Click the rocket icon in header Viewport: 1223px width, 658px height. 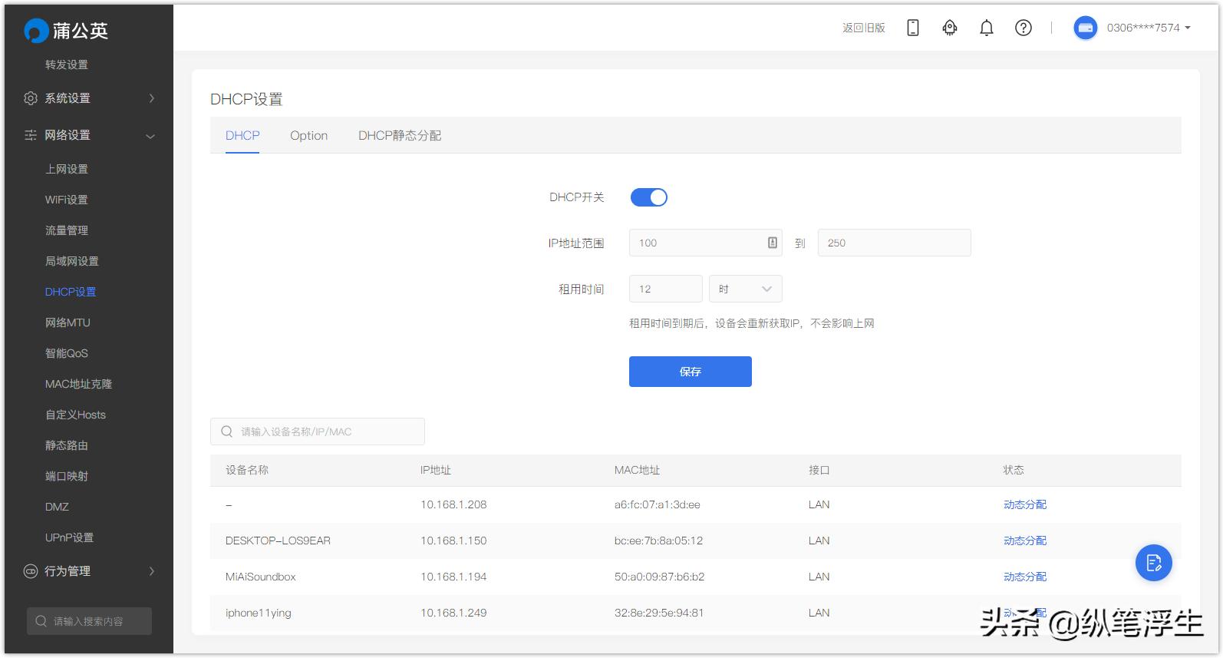[x=950, y=28]
